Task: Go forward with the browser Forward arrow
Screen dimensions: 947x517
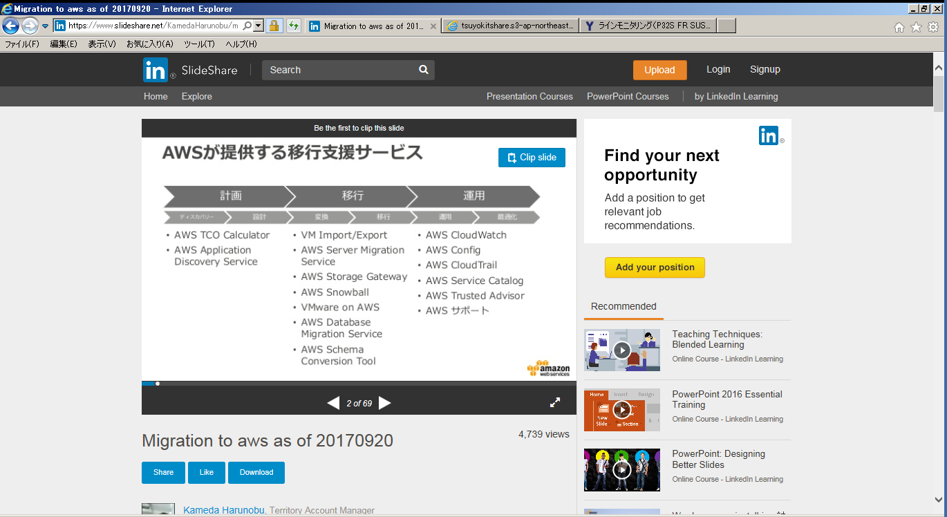Action: 30,26
